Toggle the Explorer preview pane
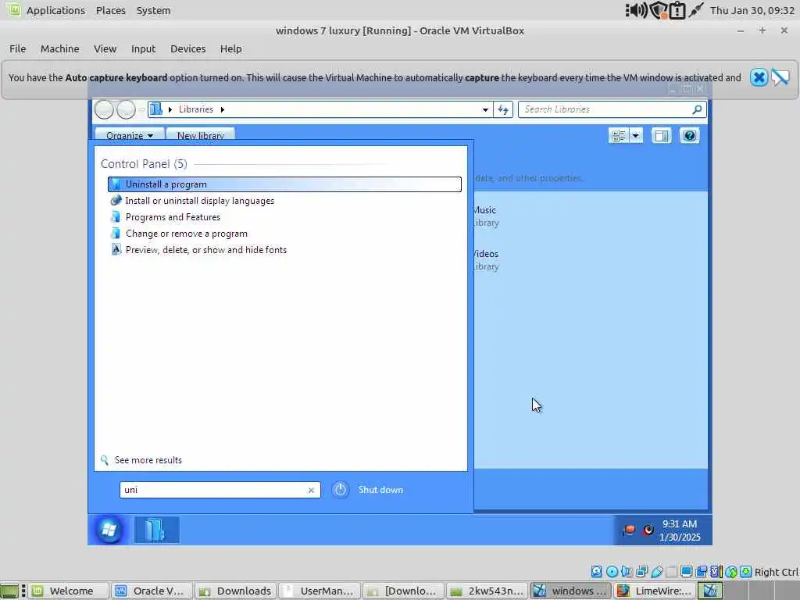 [x=661, y=136]
